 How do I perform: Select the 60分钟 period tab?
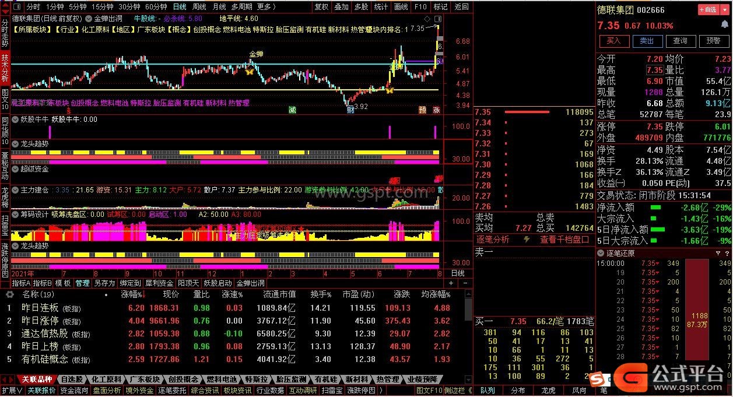click(156, 7)
